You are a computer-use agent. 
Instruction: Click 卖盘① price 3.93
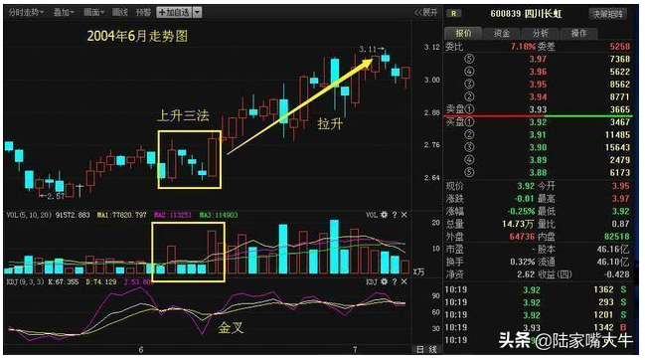pos(538,109)
